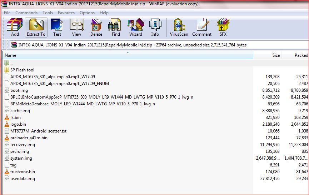309x195 pixels.
Task: Open the File menu
Action: point(7,13)
